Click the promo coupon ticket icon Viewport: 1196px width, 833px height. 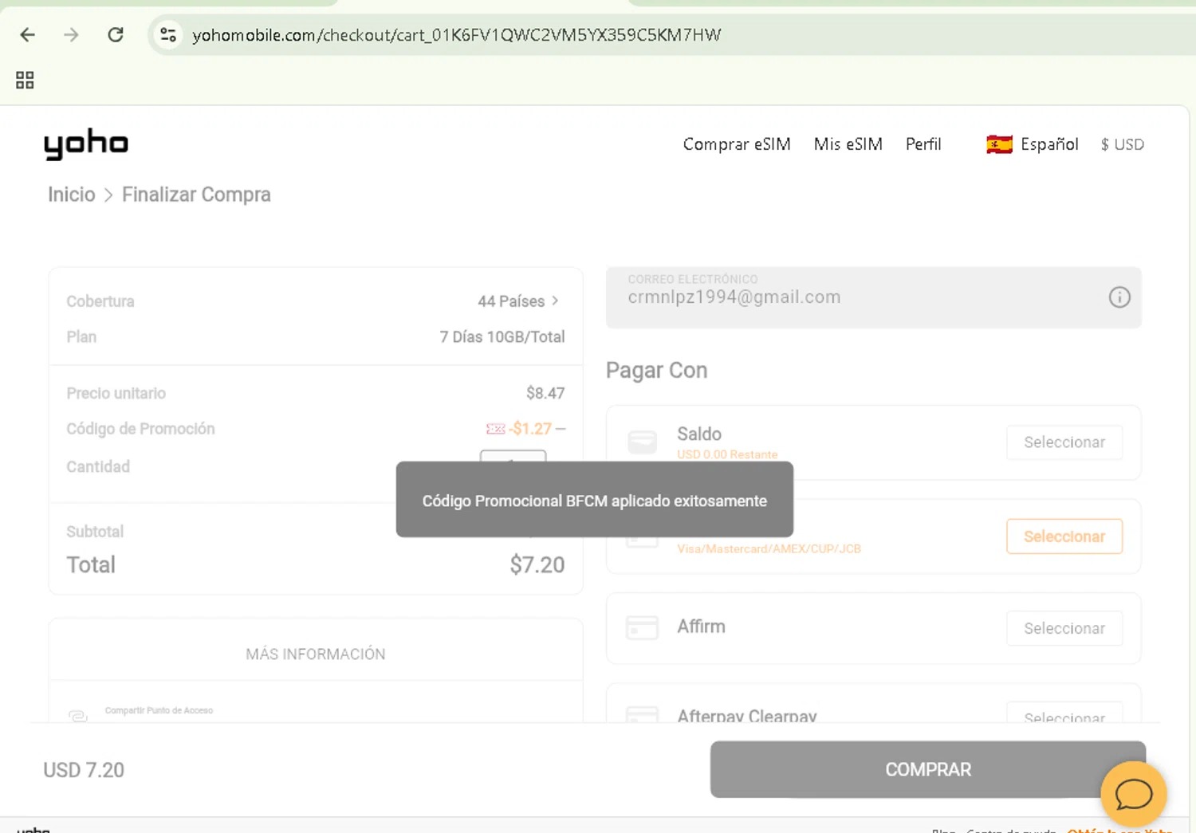click(x=495, y=429)
